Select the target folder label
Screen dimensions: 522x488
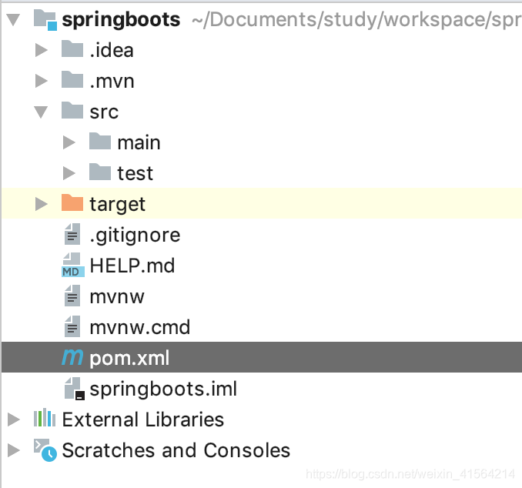pyautogui.click(x=118, y=205)
